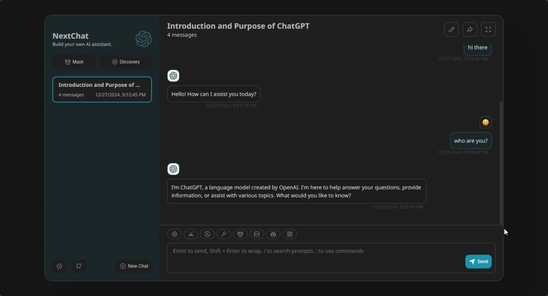Click the upload image icon in chat toolbar
The image size is (548, 296).
click(x=191, y=234)
